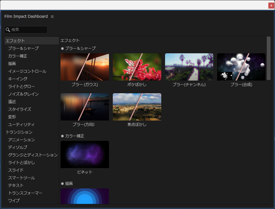Click the カラー補正 section heading in content
The image size is (275, 209).
tap(74, 136)
